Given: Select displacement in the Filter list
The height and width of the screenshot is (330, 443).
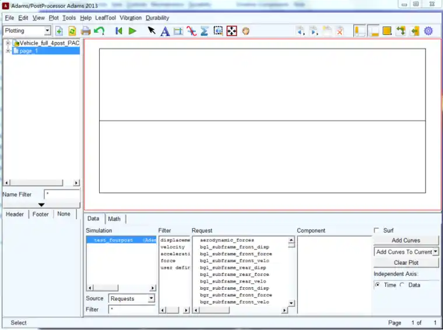Looking at the screenshot, I should click(175, 240).
